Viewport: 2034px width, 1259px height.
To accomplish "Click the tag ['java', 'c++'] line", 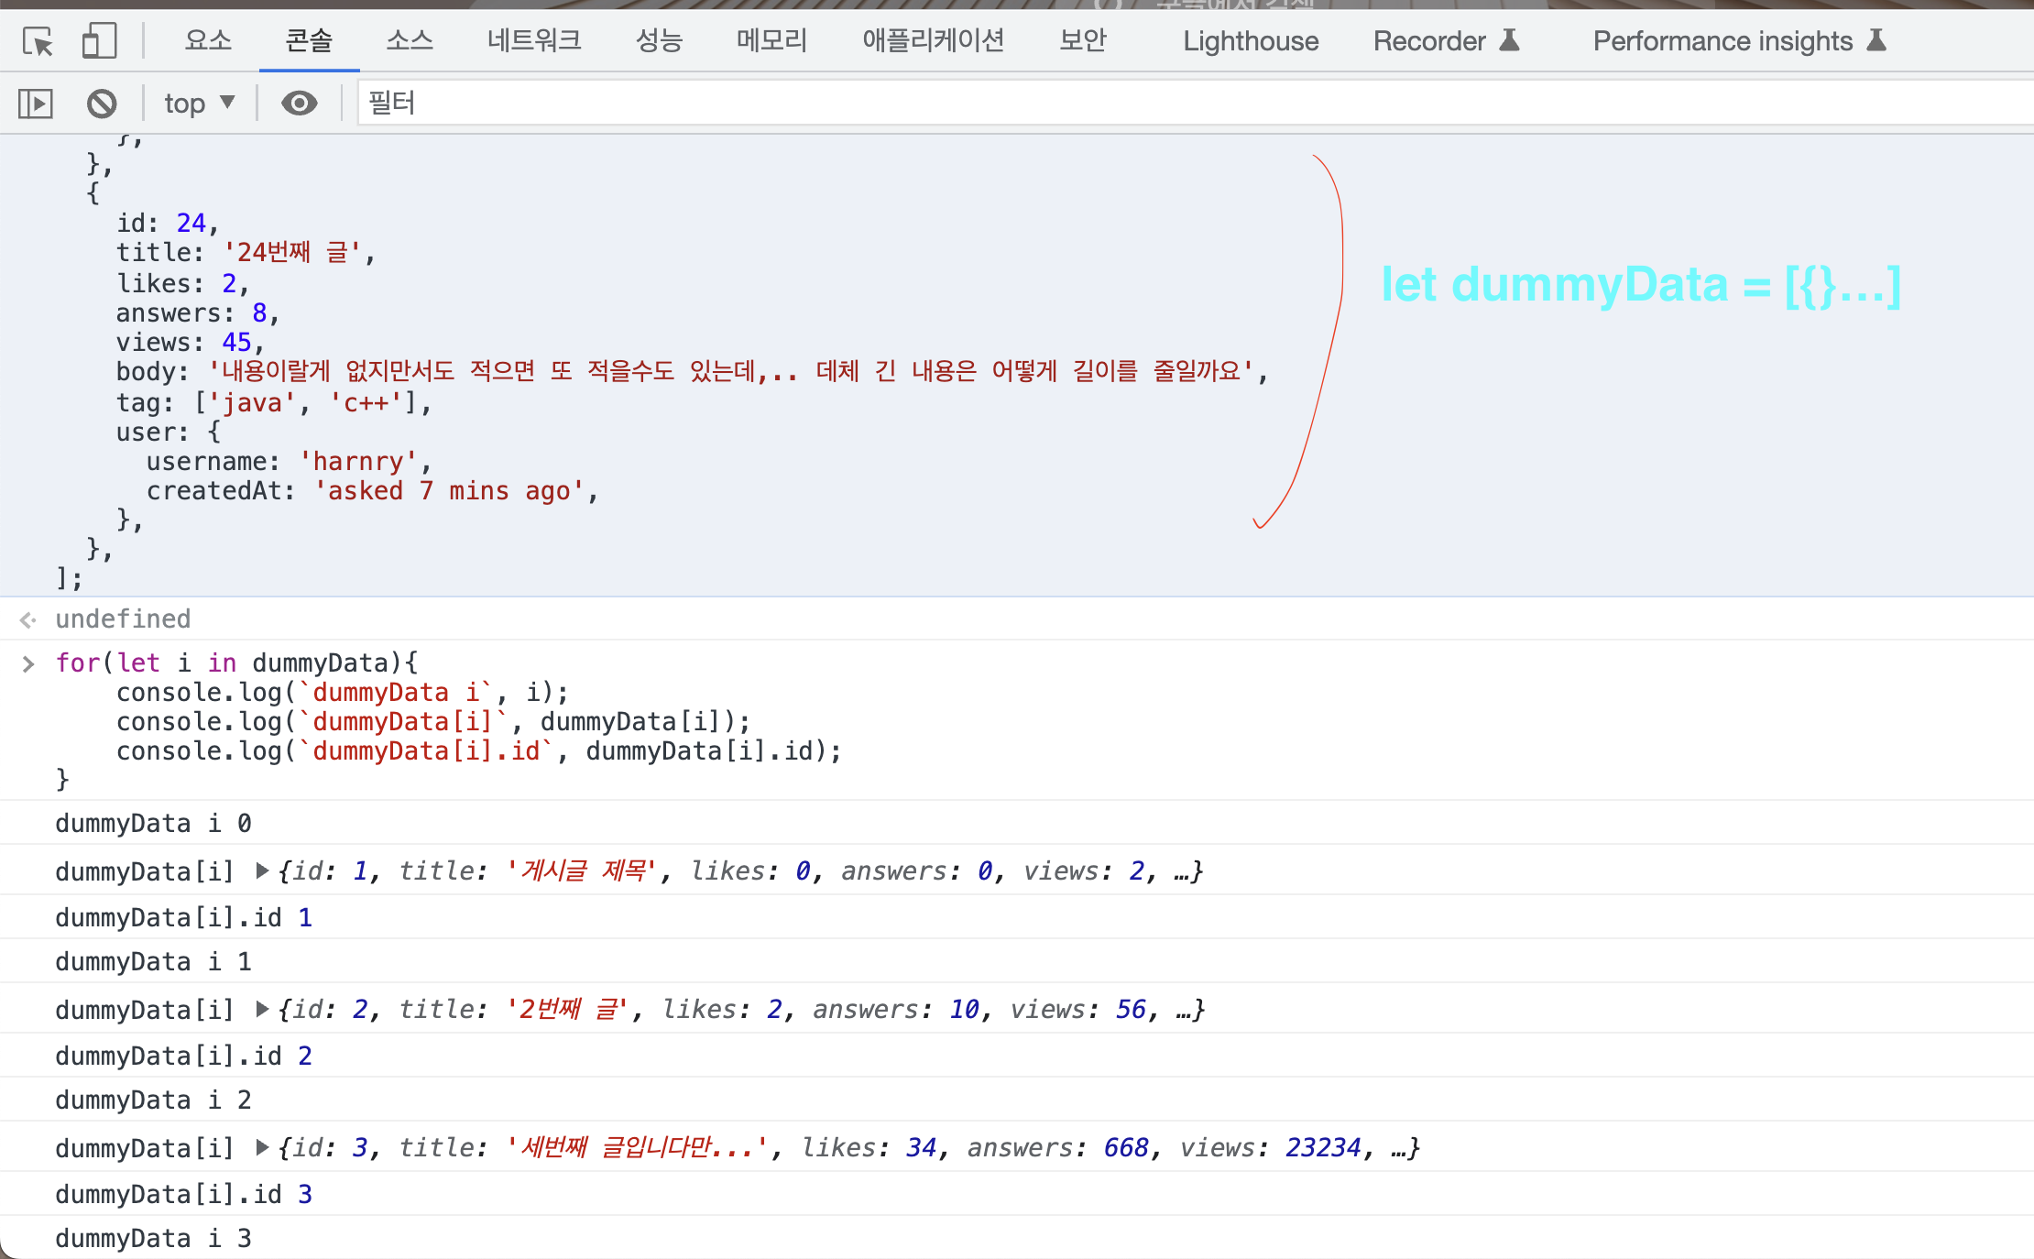I will 273,402.
